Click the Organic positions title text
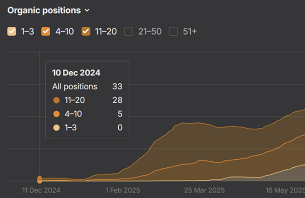Viewport: 305px width, 198px height. [x=44, y=10]
